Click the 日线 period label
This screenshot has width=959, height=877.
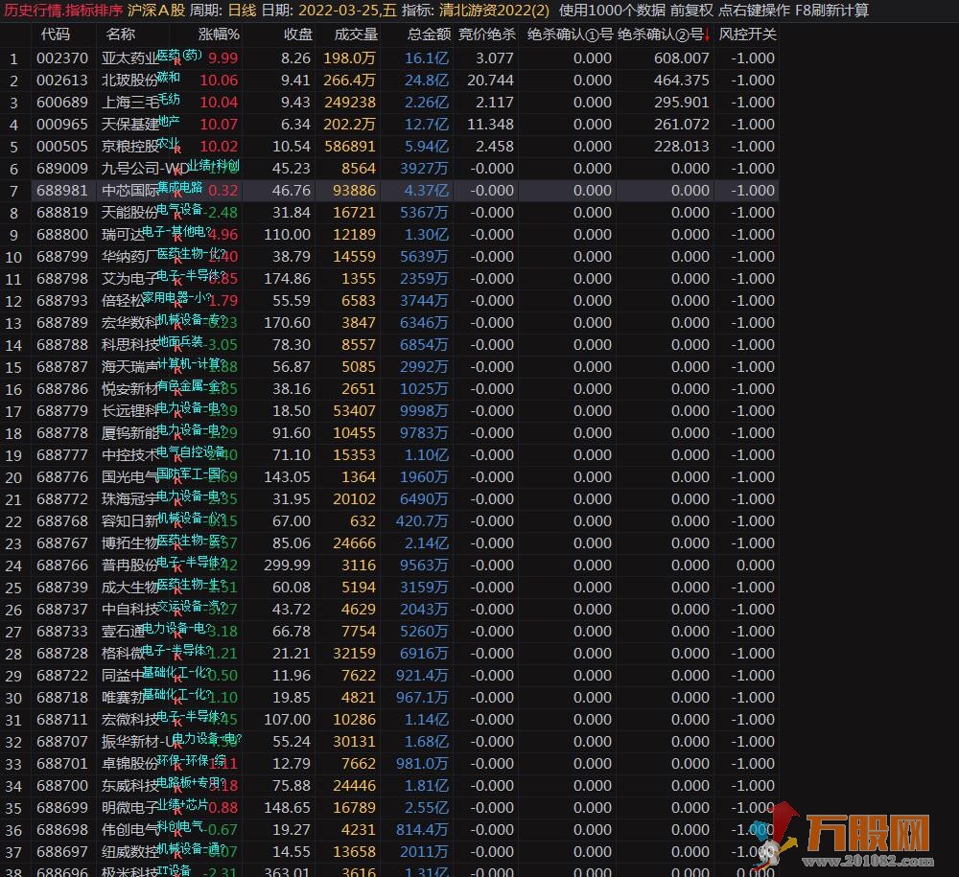[x=243, y=11]
